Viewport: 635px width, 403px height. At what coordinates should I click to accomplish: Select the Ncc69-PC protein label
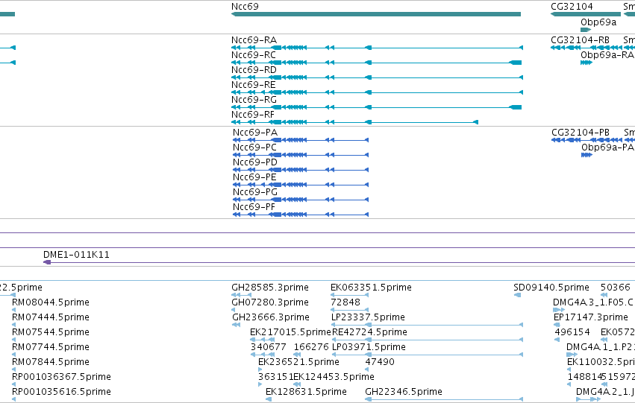254,147
